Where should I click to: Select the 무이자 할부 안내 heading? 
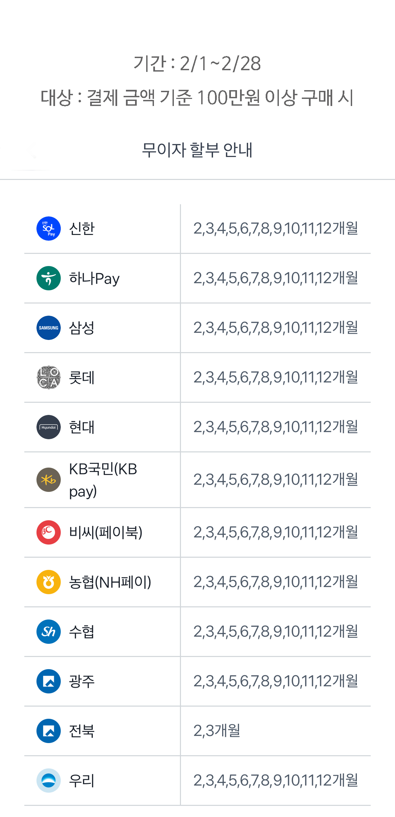tap(197, 150)
